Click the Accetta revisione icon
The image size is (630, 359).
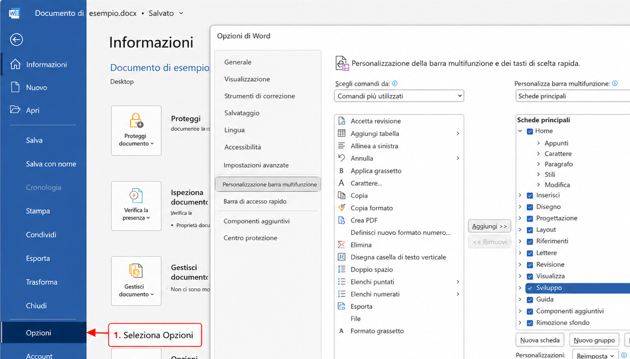click(x=341, y=121)
